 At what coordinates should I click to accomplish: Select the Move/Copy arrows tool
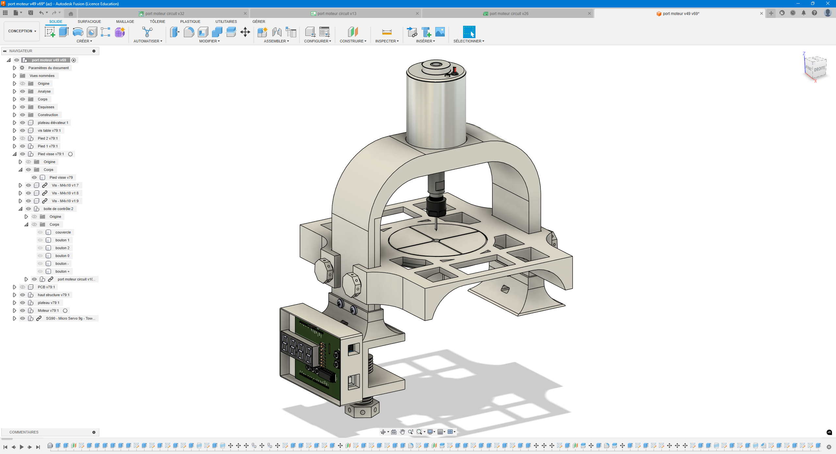[245, 32]
